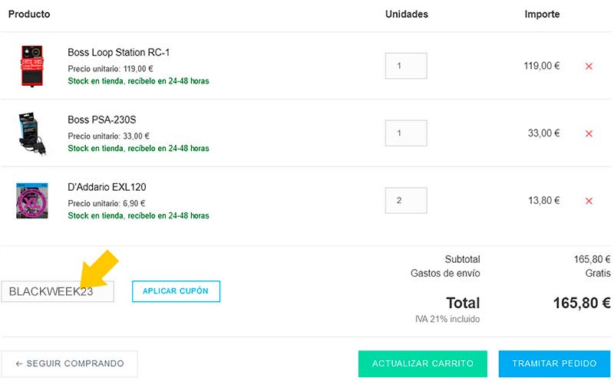614x384 pixels.
Task: Change D'Addario EXL120 units field showing 2
Action: point(406,200)
